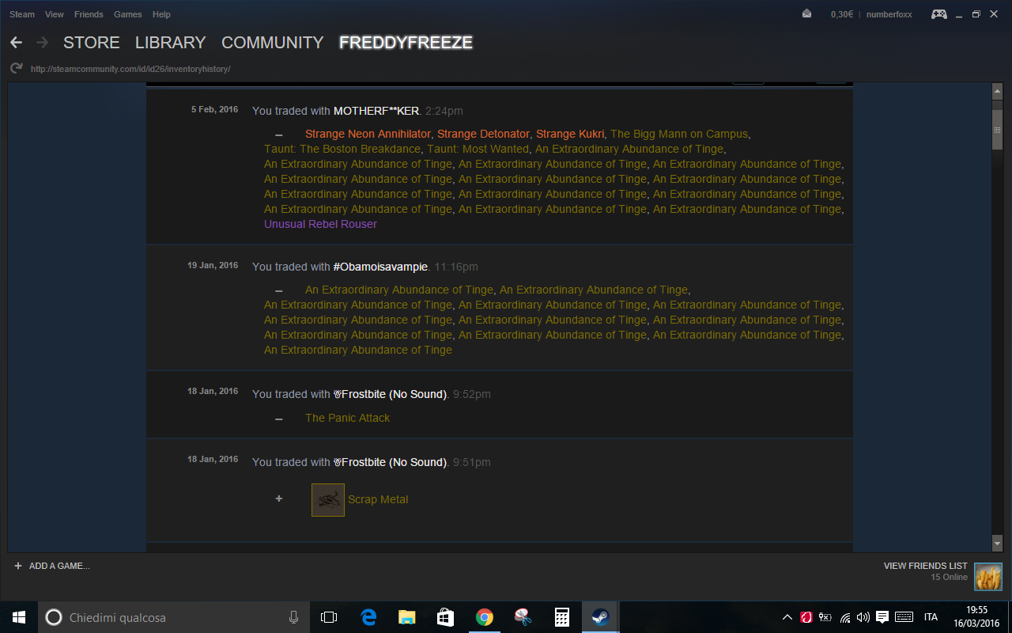Viewport: 1012px width, 633px height.
Task: Click The Panic Attack item link
Action: point(348,418)
